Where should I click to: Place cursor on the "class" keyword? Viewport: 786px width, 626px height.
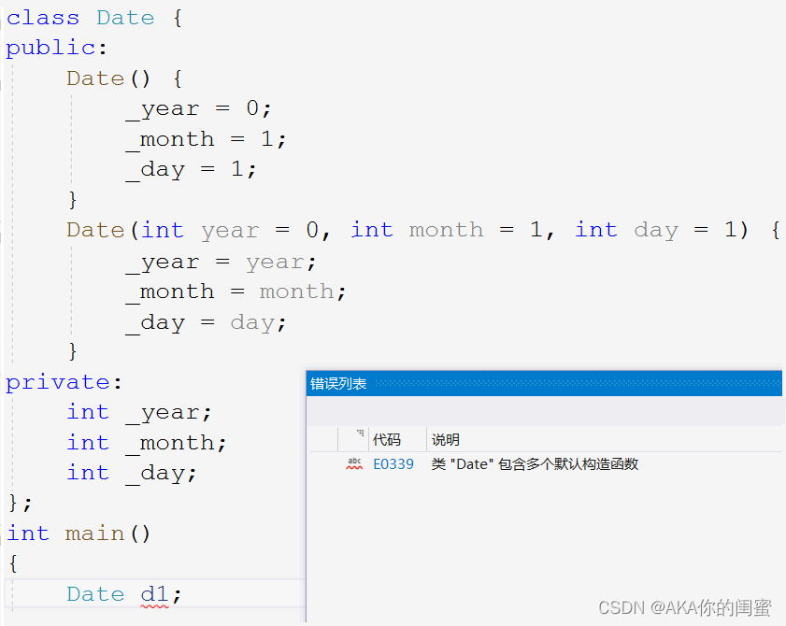coord(43,18)
